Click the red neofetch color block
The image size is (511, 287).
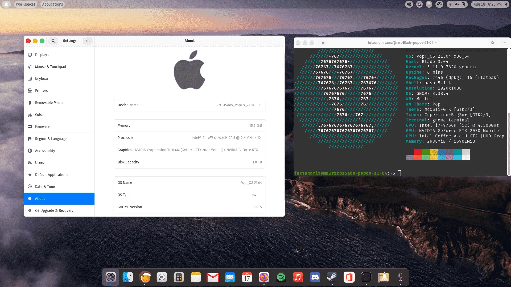tap(418, 152)
